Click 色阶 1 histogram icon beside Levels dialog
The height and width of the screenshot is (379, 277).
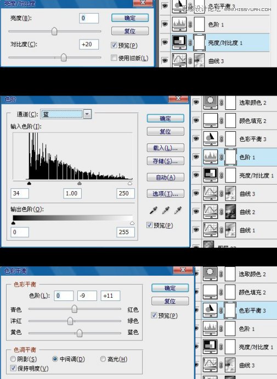(211, 157)
